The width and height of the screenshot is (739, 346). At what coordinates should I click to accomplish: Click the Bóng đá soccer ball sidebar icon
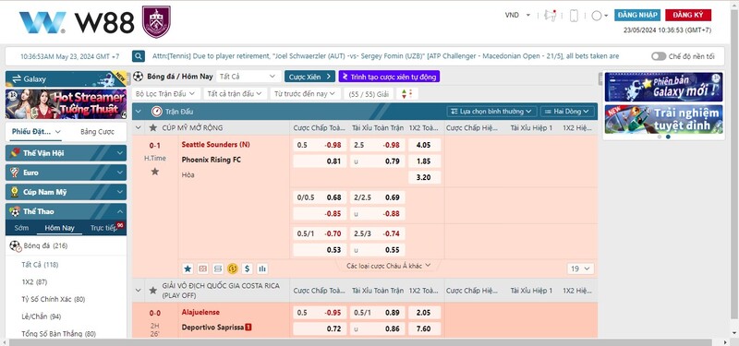[x=15, y=245]
